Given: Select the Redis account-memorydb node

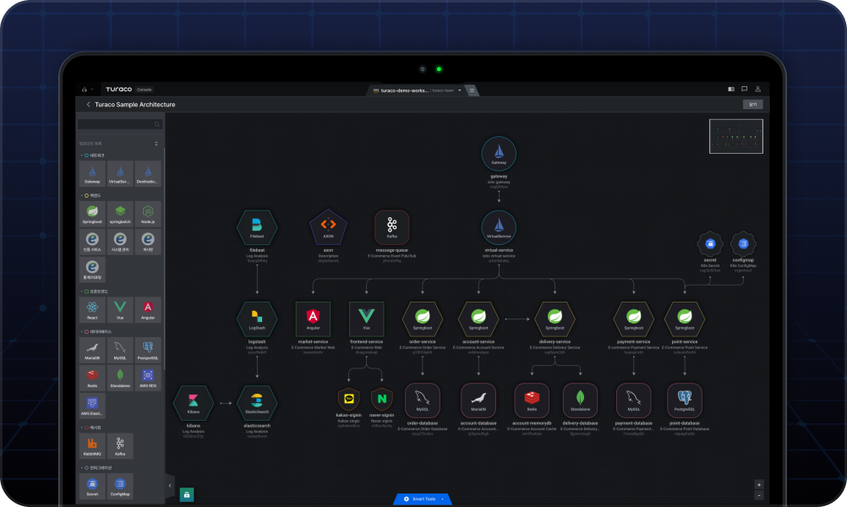Looking at the screenshot, I should (x=532, y=400).
